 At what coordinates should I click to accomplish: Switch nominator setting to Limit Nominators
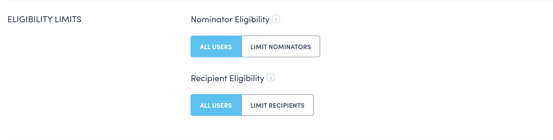pyautogui.click(x=281, y=47)
